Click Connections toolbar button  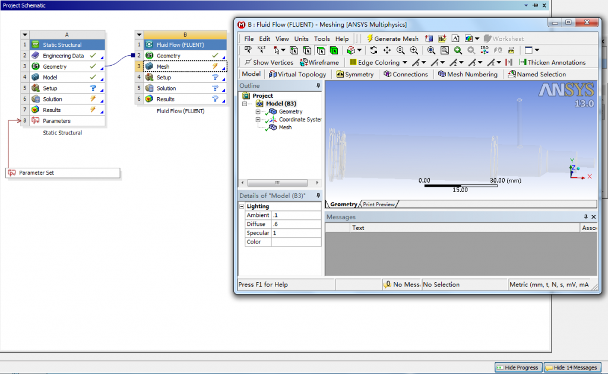pos(406,74)
